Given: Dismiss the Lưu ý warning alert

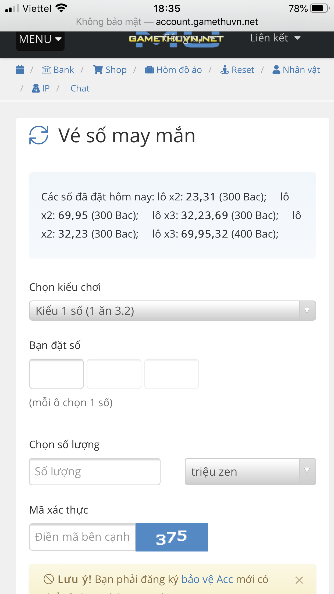Looking at the screenshot, I should tap(299, 580).
